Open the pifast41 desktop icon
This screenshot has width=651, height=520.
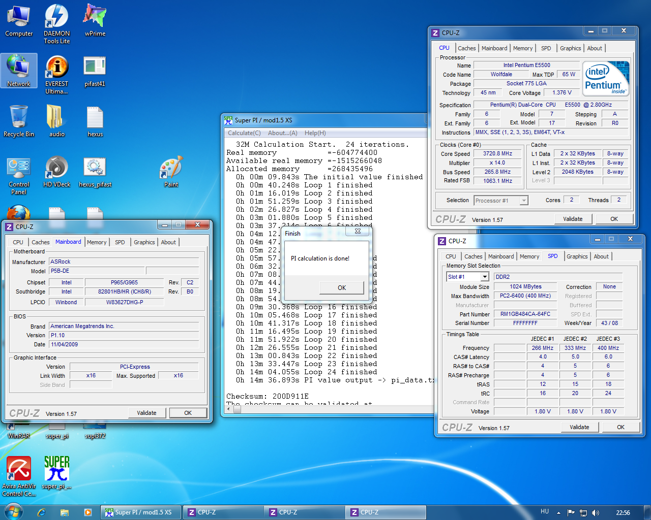click(95, 72)
